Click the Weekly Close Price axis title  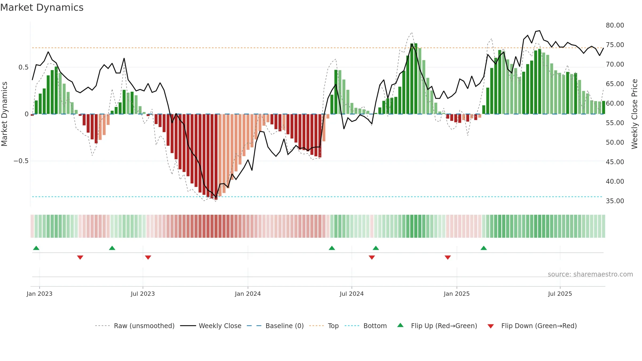635,114
